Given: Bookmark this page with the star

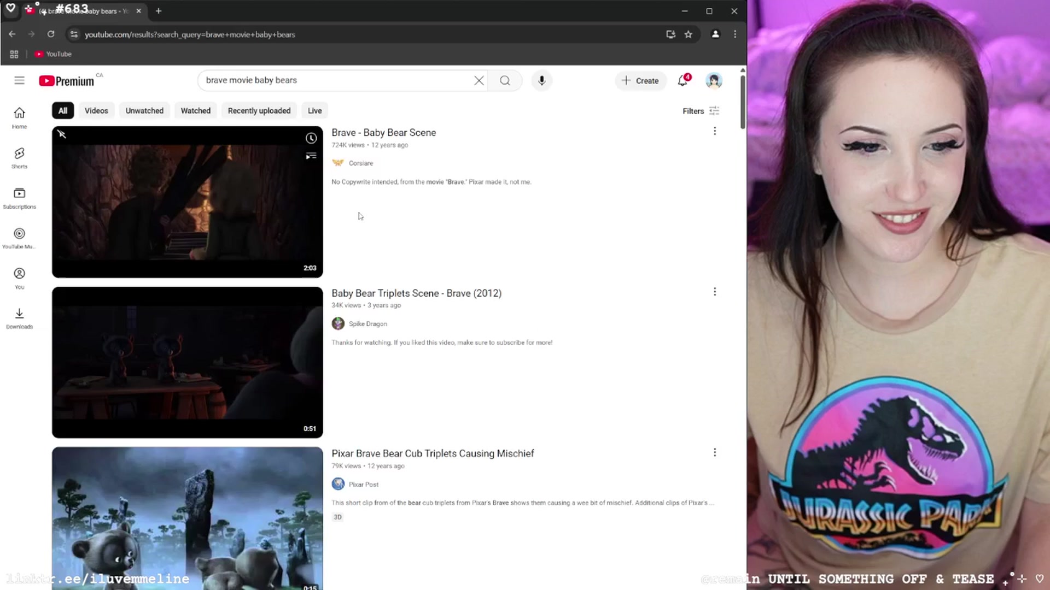Looking at the screenshot, I should [x=689, y=34].
